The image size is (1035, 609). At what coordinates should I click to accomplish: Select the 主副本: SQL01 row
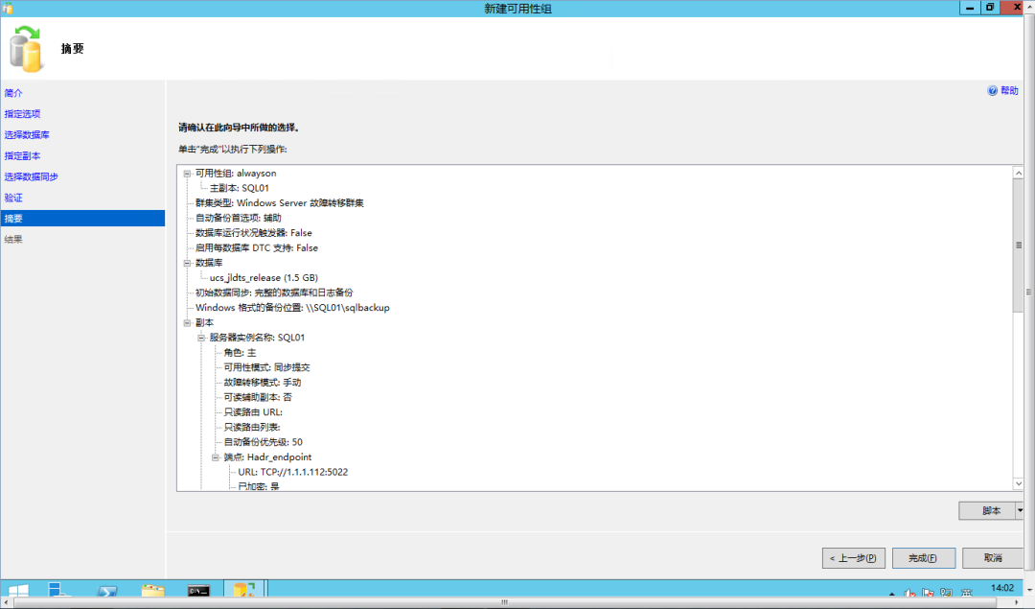coord(239,188)
